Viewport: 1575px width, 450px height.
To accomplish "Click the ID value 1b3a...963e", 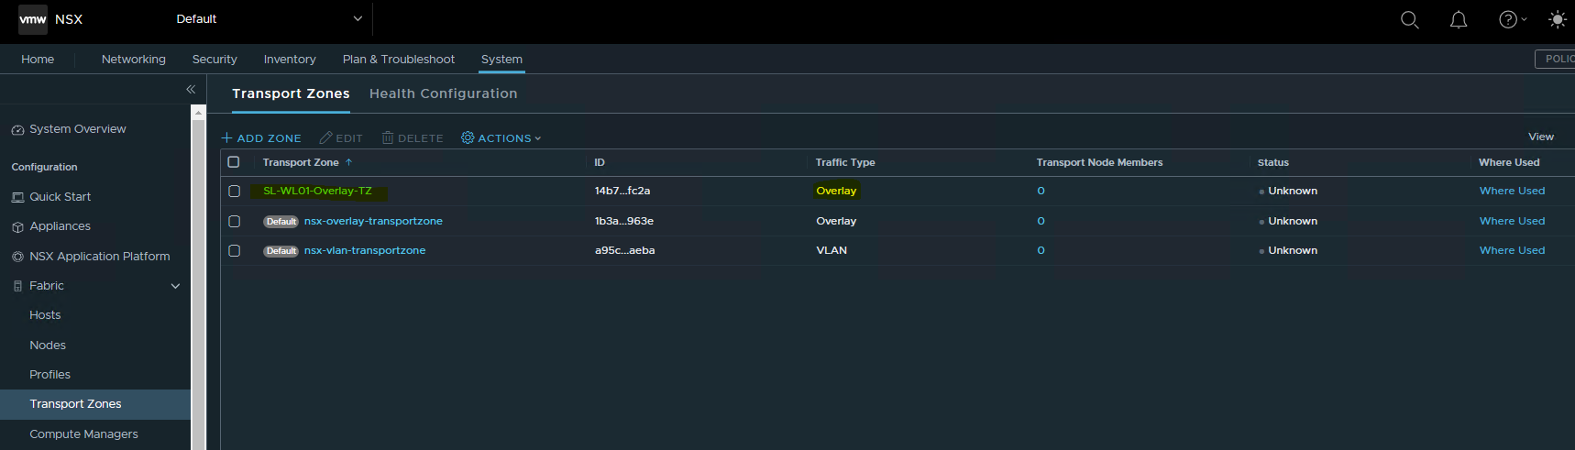I will [x=624, y=222].
